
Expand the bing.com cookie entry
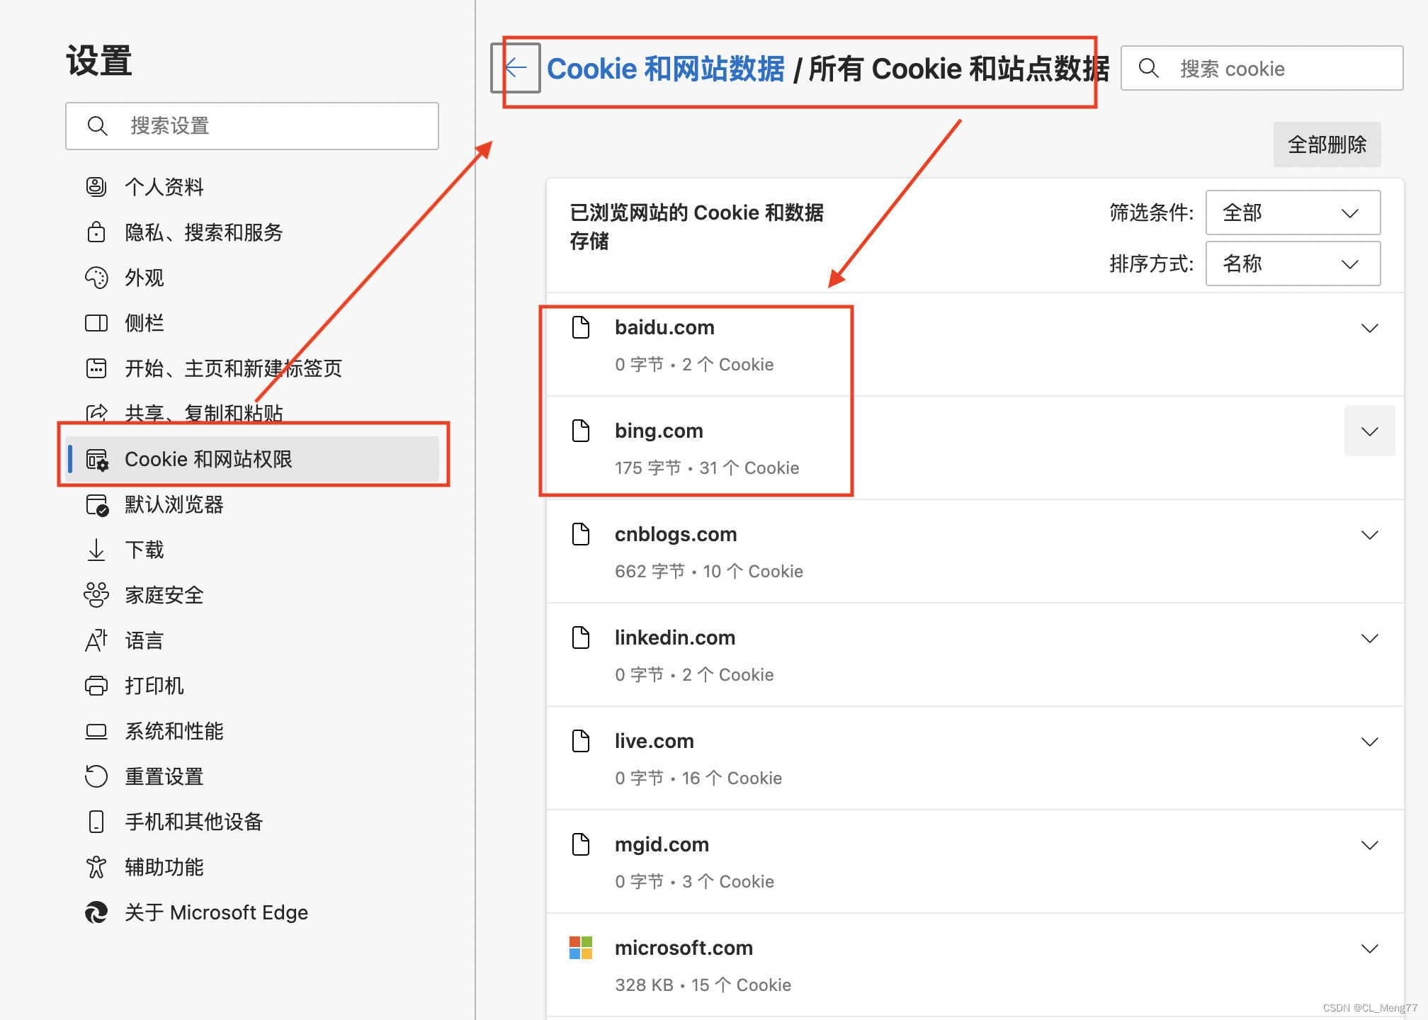pos(1370,431)
